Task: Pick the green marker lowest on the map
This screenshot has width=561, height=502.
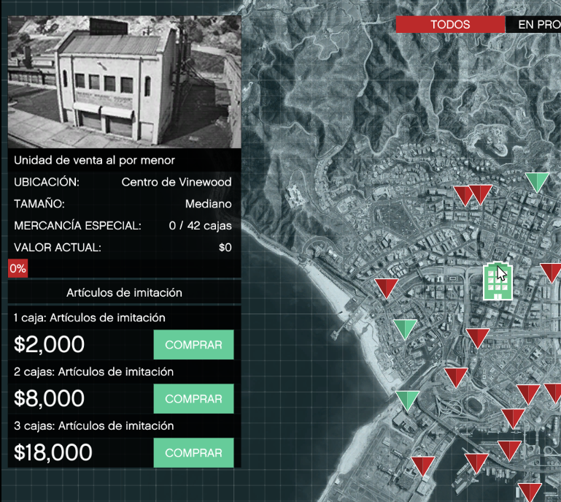Action: tap(407, 400)
